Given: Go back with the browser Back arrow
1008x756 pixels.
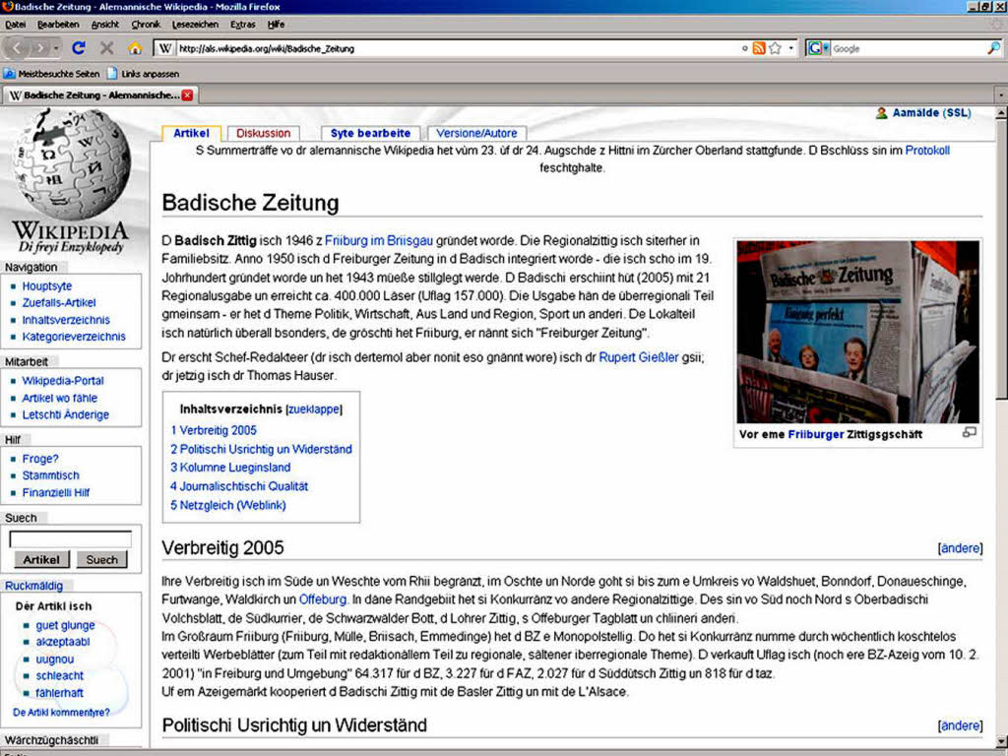Looking at the screenshot, I should click(x=17, y=48).
